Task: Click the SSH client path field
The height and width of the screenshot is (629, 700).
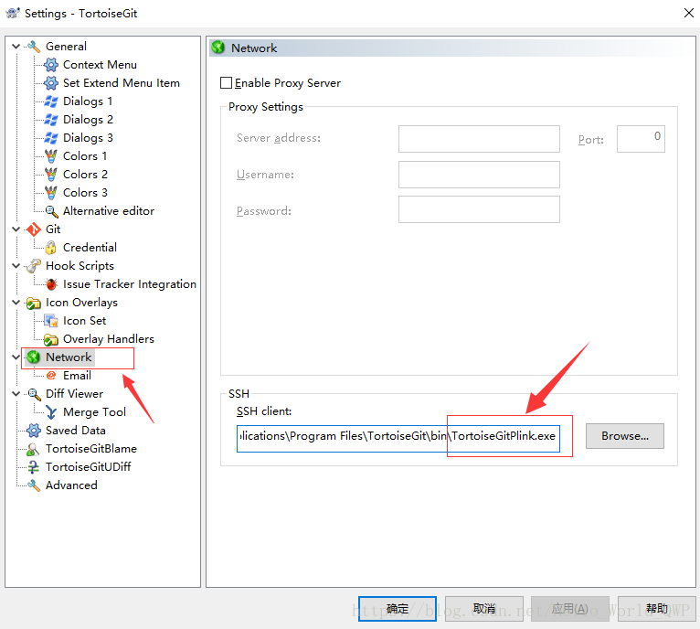Action: 398,439
